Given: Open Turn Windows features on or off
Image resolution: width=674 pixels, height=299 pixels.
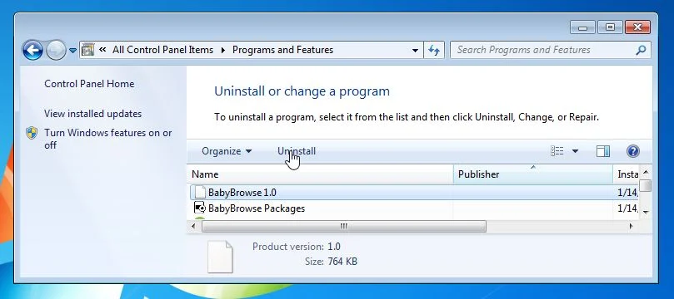Looking at the screenshot, I should pyautogui.click(x=108, y=139).
